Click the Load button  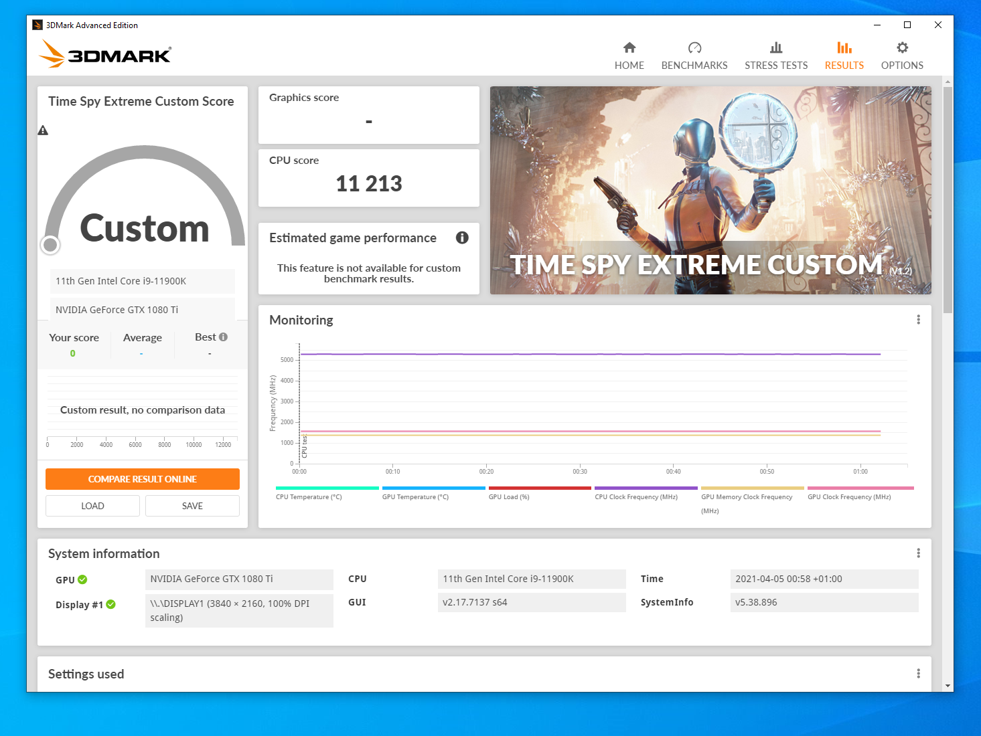tap(92, 506)
